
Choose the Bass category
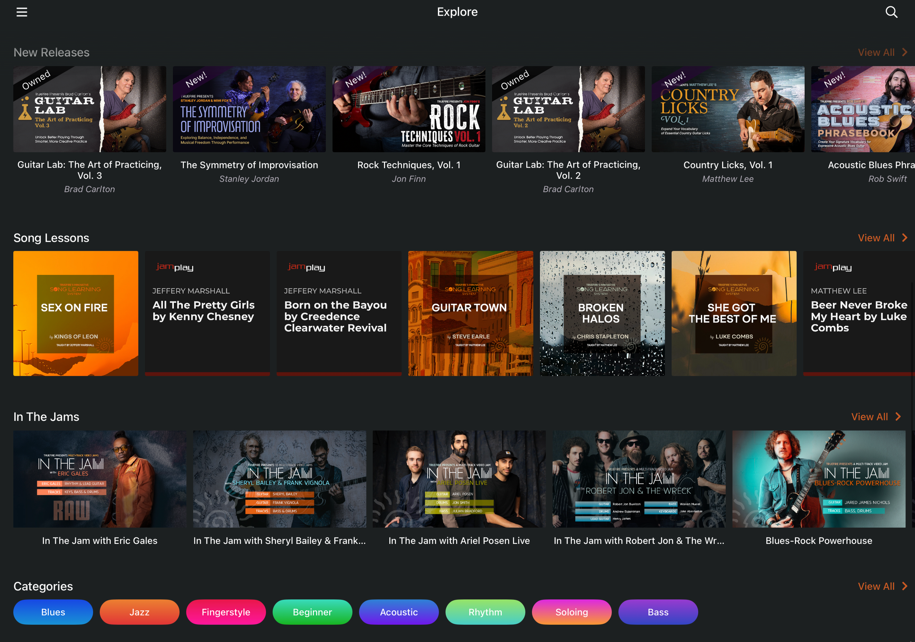tap(658, 612)
